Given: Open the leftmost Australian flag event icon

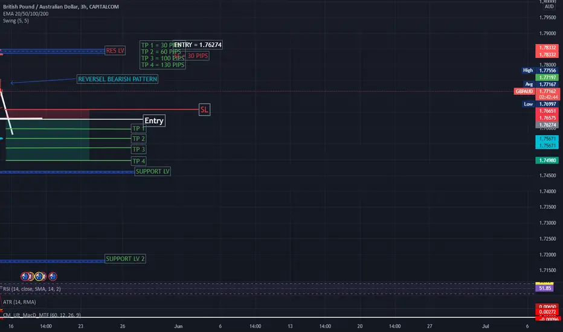Looking at the screenshot, I should point(25,276).
